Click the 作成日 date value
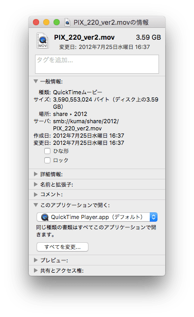Image resolution: width=194 pixels, height=317 pixels. click(89, 136)
